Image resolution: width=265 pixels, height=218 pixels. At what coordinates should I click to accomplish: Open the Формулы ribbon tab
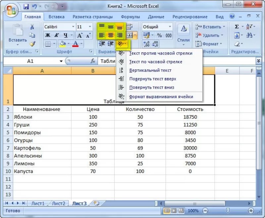(x=130, y=17)
